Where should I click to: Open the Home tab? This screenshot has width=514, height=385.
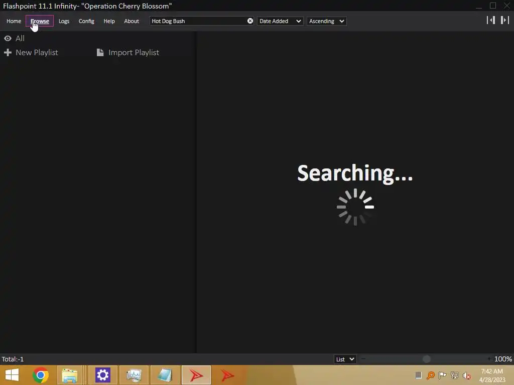point(14,21)
